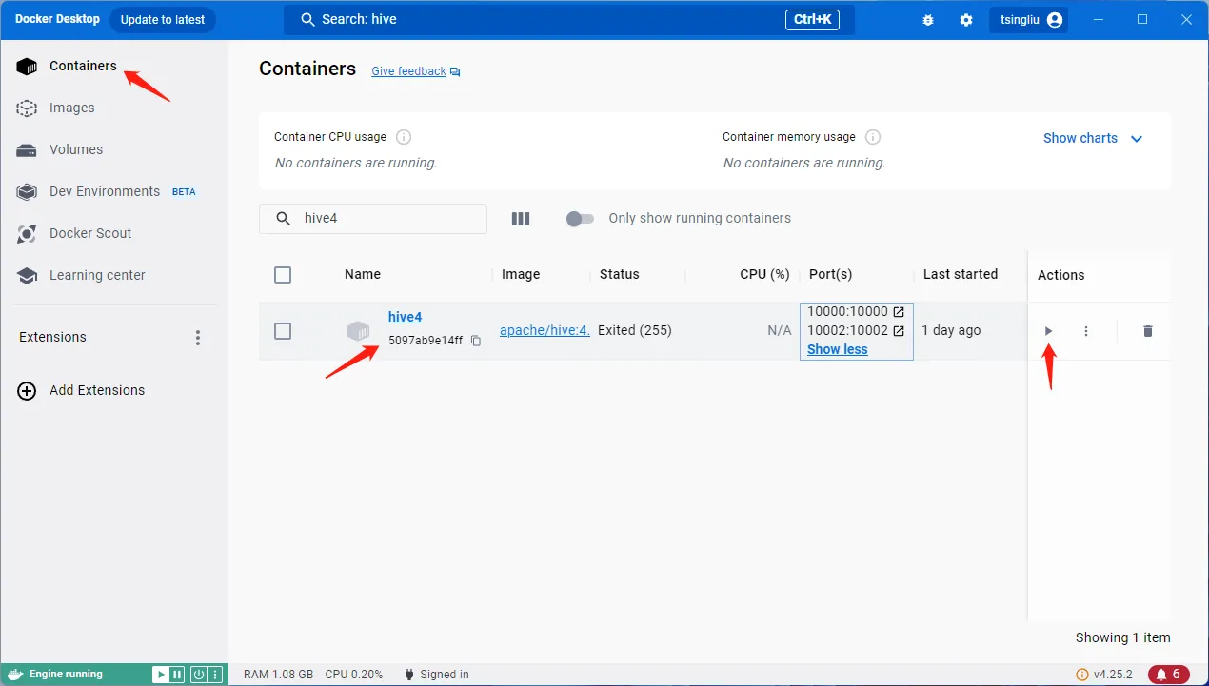Click the Extensions three-dot menu icon
1209x686 pixels.
198,338
